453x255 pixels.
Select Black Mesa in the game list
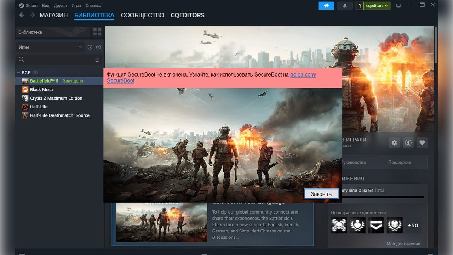click(x=41, y=90)
